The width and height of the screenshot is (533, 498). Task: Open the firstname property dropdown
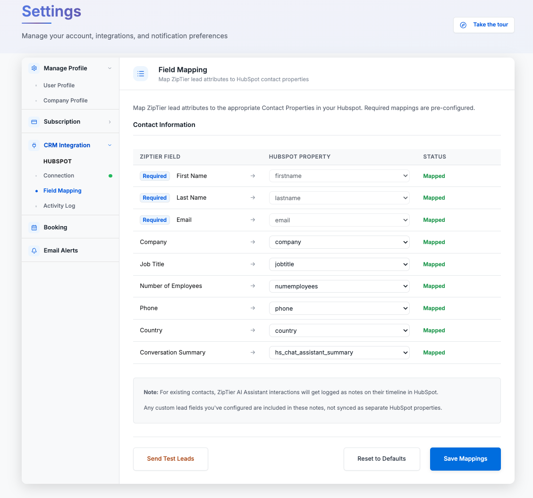pos(339,176)
